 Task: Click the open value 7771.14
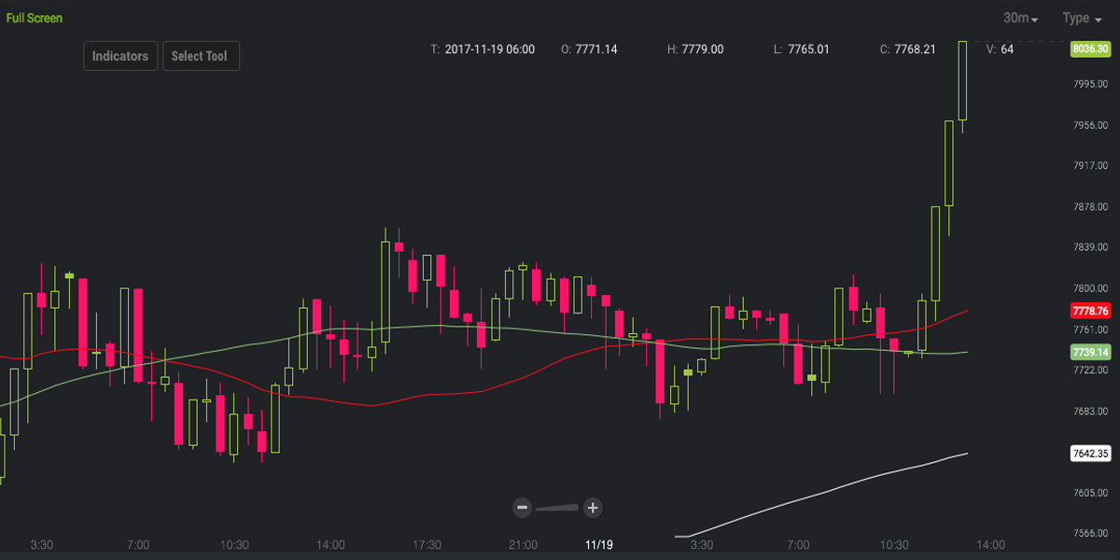click(595, 49)
